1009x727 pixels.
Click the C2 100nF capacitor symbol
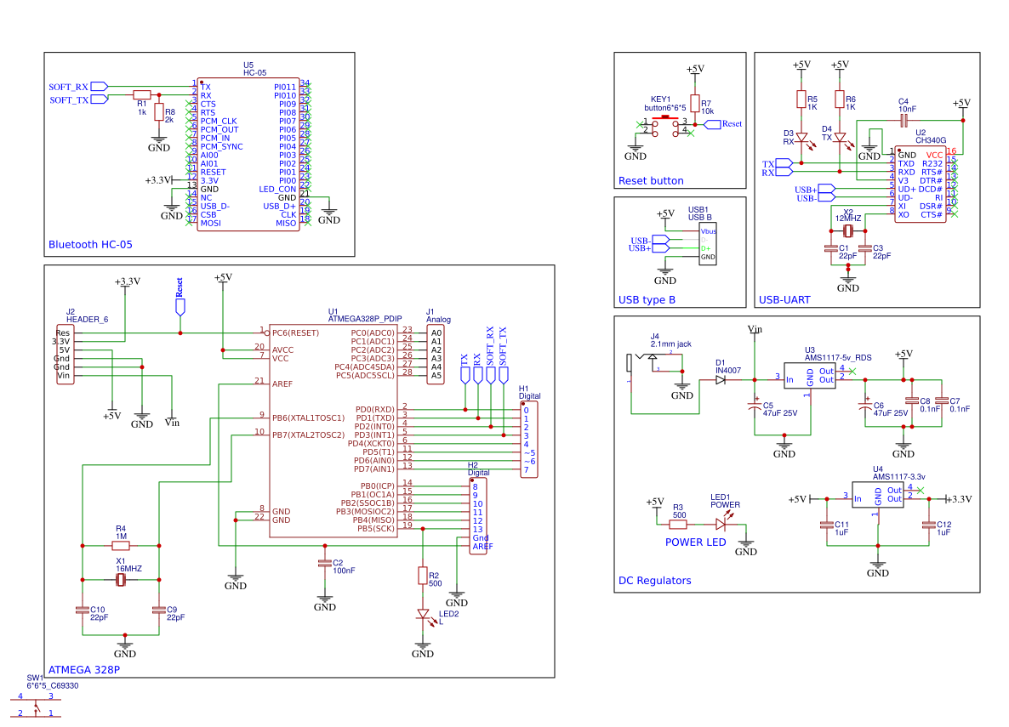(325, 563)
